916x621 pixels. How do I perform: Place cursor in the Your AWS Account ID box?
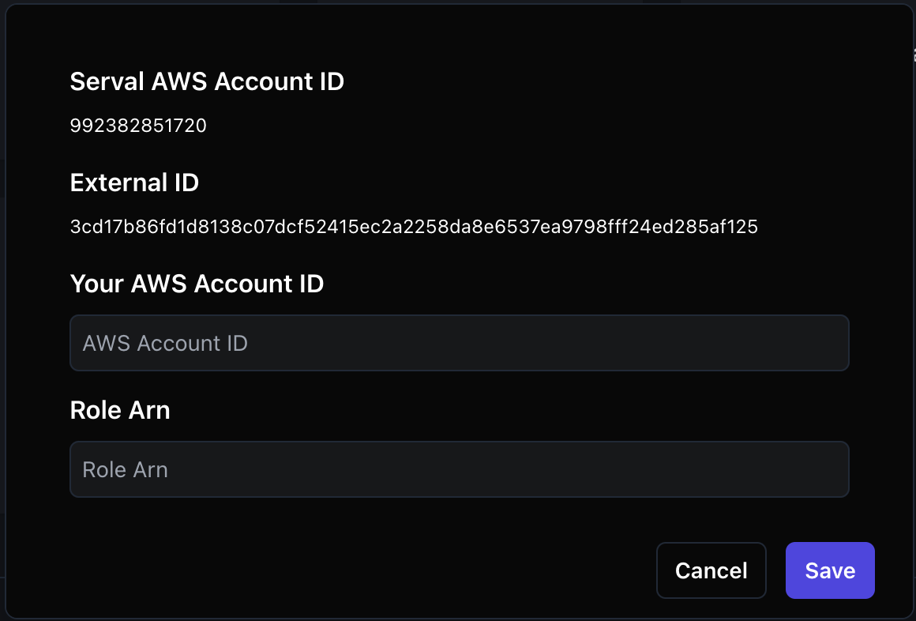(x=459, y=343)
